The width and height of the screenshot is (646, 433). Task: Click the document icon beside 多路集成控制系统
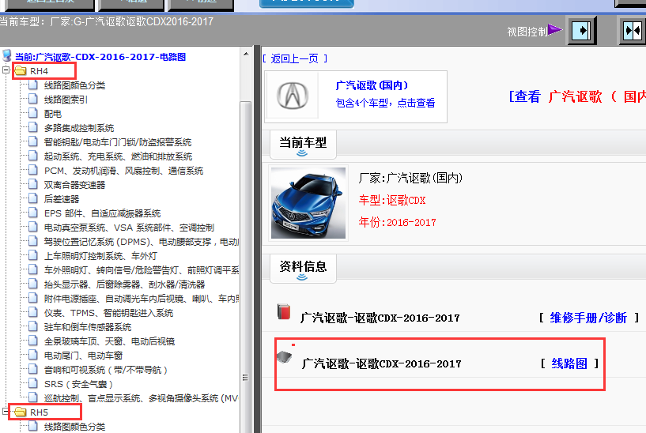pos(33,127)
